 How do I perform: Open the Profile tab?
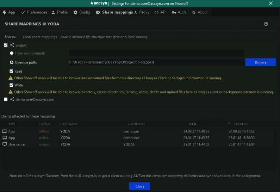(60, 12)
